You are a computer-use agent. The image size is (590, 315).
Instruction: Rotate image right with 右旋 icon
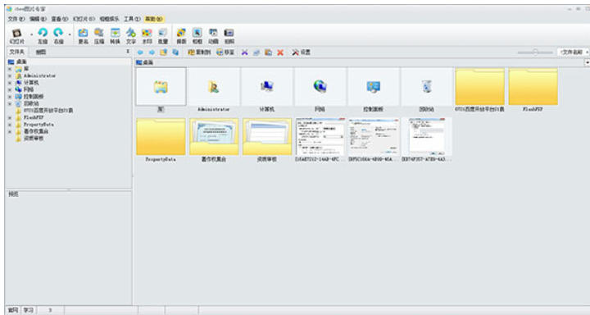(58, 36)
